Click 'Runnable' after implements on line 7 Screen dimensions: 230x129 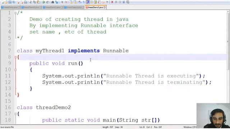[116, 51]
